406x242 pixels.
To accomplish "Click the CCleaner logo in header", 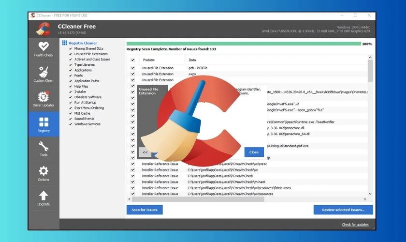I will pos(43,29).
